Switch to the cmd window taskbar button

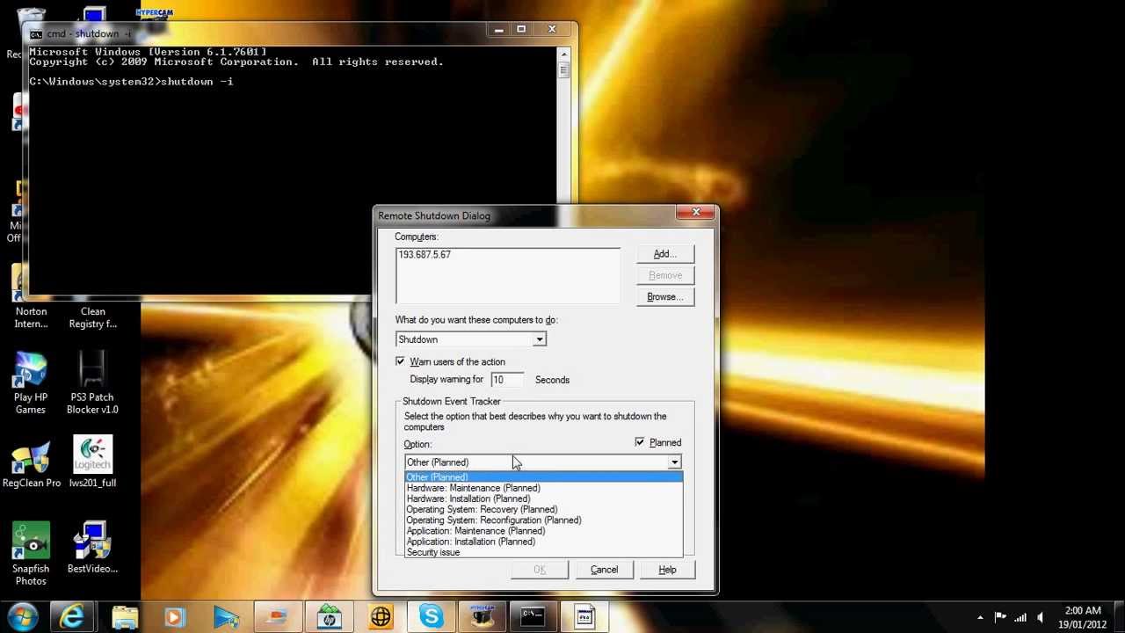point(533,617)
